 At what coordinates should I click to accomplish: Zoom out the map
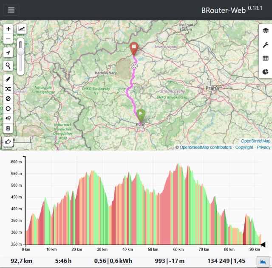[8, 39]
